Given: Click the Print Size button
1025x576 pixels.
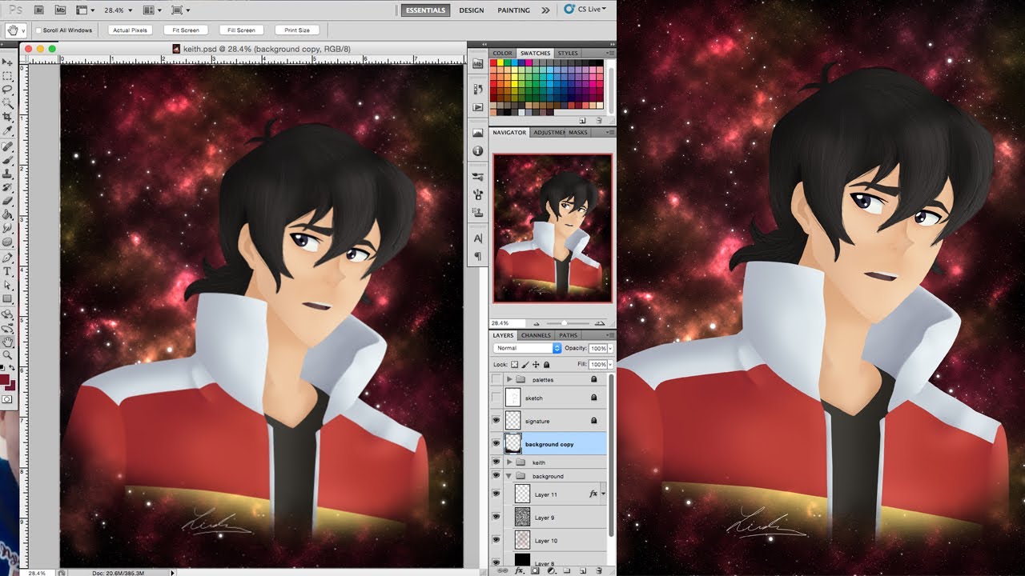Looking at the screenshot, I should point(297,30).
